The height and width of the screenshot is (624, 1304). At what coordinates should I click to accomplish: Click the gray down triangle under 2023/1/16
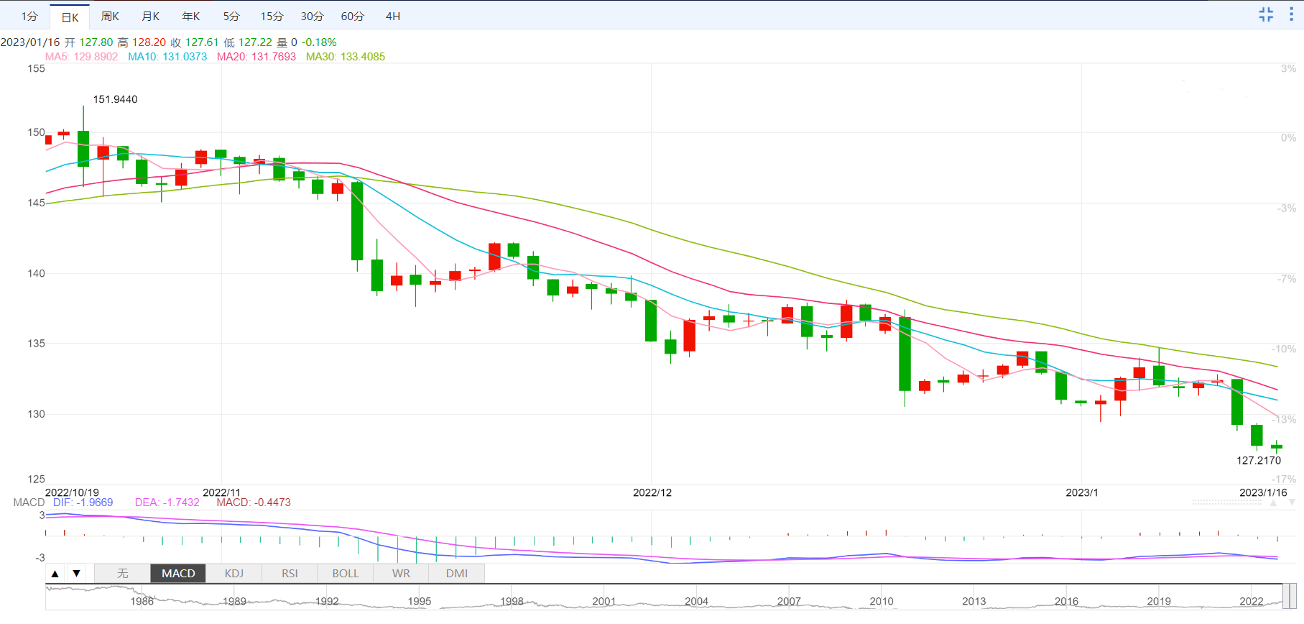(1292, 503)
